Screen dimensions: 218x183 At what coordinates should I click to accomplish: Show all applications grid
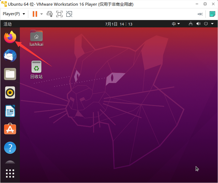[x=10, y=174]
